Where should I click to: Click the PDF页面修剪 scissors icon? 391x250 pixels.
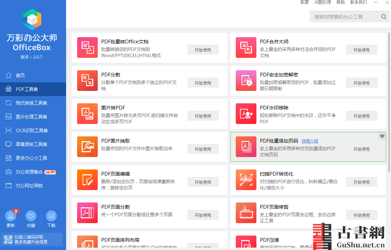click(x=246, y=213)
